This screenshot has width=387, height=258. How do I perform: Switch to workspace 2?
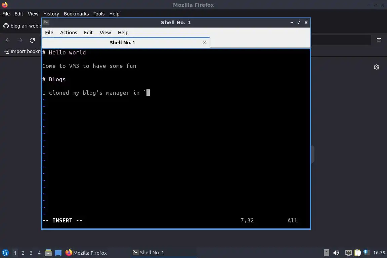23,253
